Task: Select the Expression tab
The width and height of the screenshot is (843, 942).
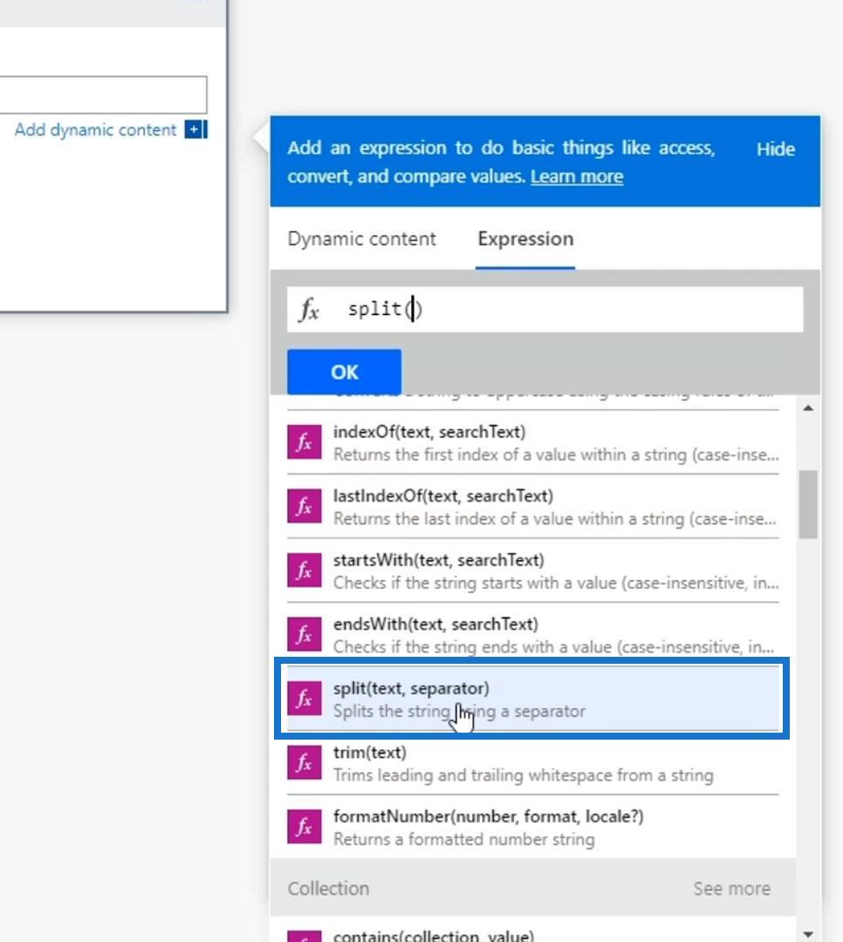Action: tap(525, 238)
